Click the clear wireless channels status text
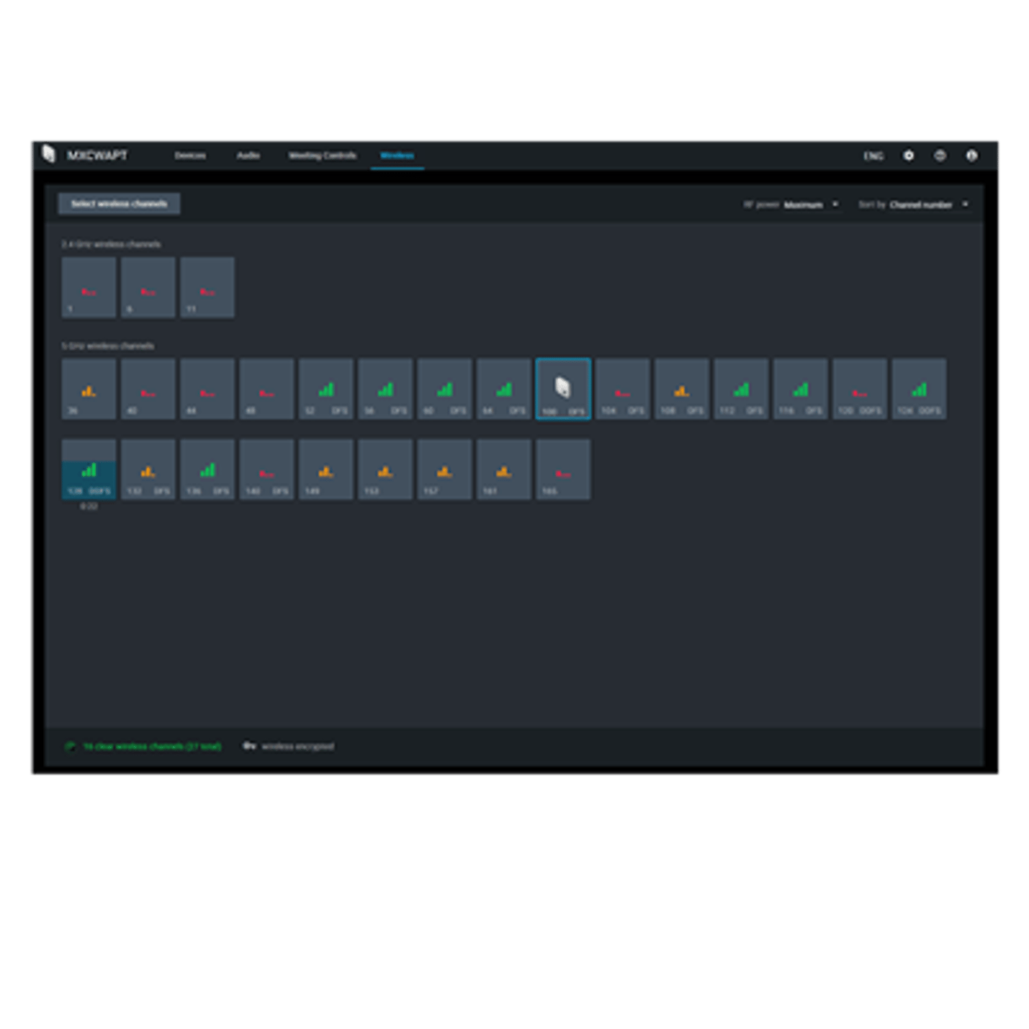The image size is (1029, 1029). (x=152, y=746)
